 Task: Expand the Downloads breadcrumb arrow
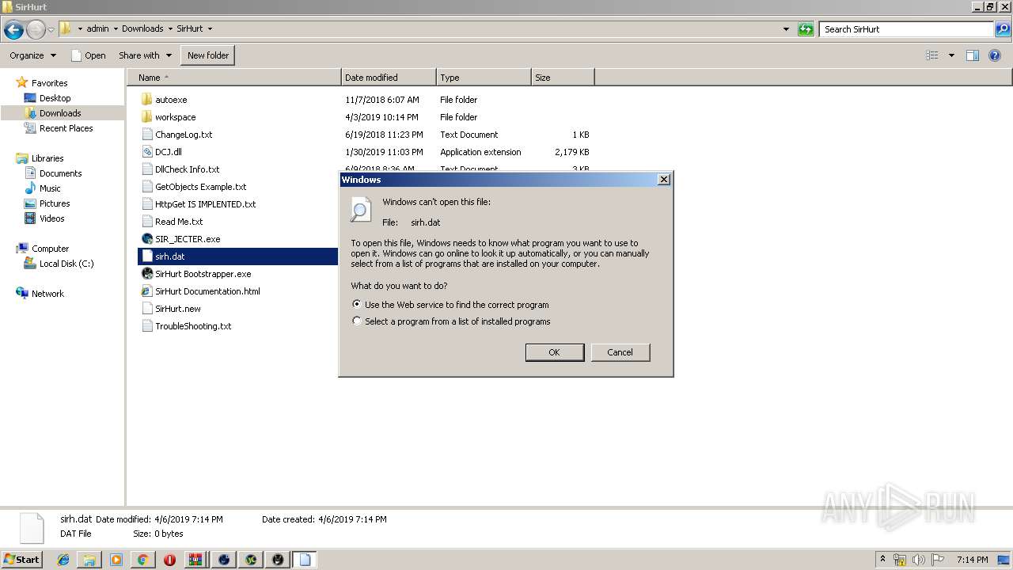(x=170, y=29)
